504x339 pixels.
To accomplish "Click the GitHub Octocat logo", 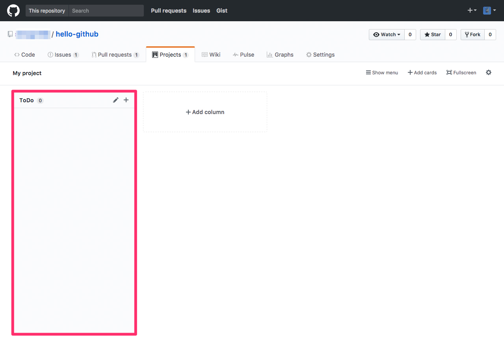I will tap(13, 10).
